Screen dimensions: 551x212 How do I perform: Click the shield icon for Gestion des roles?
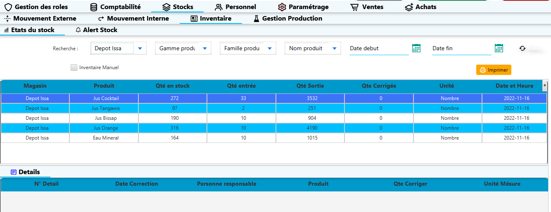pyautogui.click(x=8, y=7)
